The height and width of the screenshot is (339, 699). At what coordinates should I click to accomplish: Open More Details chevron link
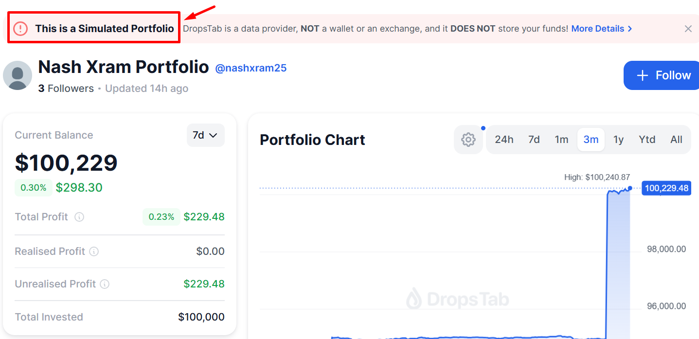pos(601,29)
